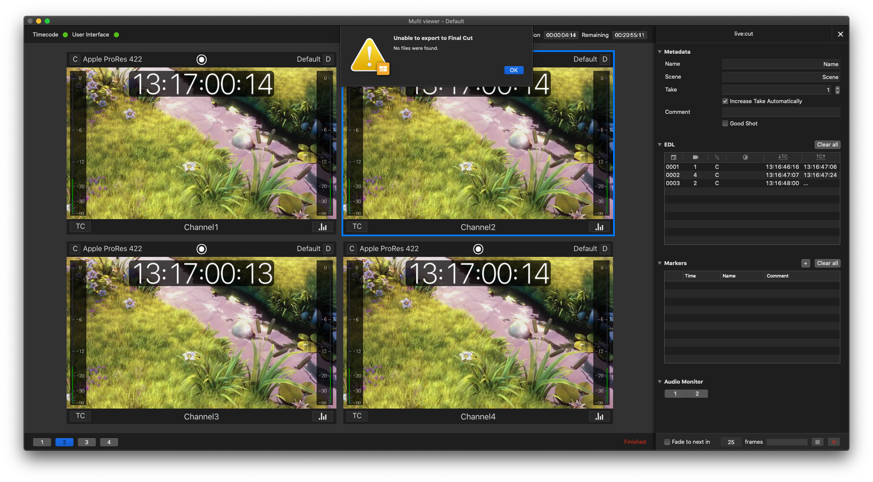Click the EDL cut/dissolve column icon

(717, 157)
